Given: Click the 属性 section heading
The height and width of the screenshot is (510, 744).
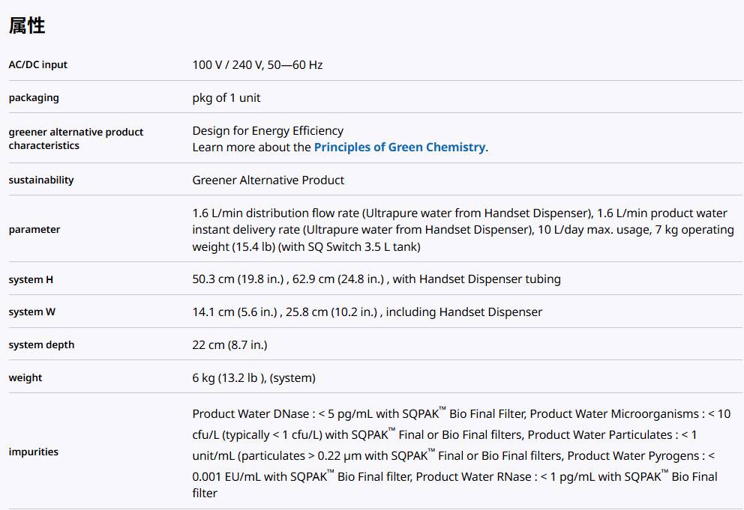Looking at the screenshot, I should [27, 26].
